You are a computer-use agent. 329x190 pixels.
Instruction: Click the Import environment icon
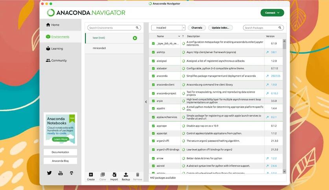point(114,175)
